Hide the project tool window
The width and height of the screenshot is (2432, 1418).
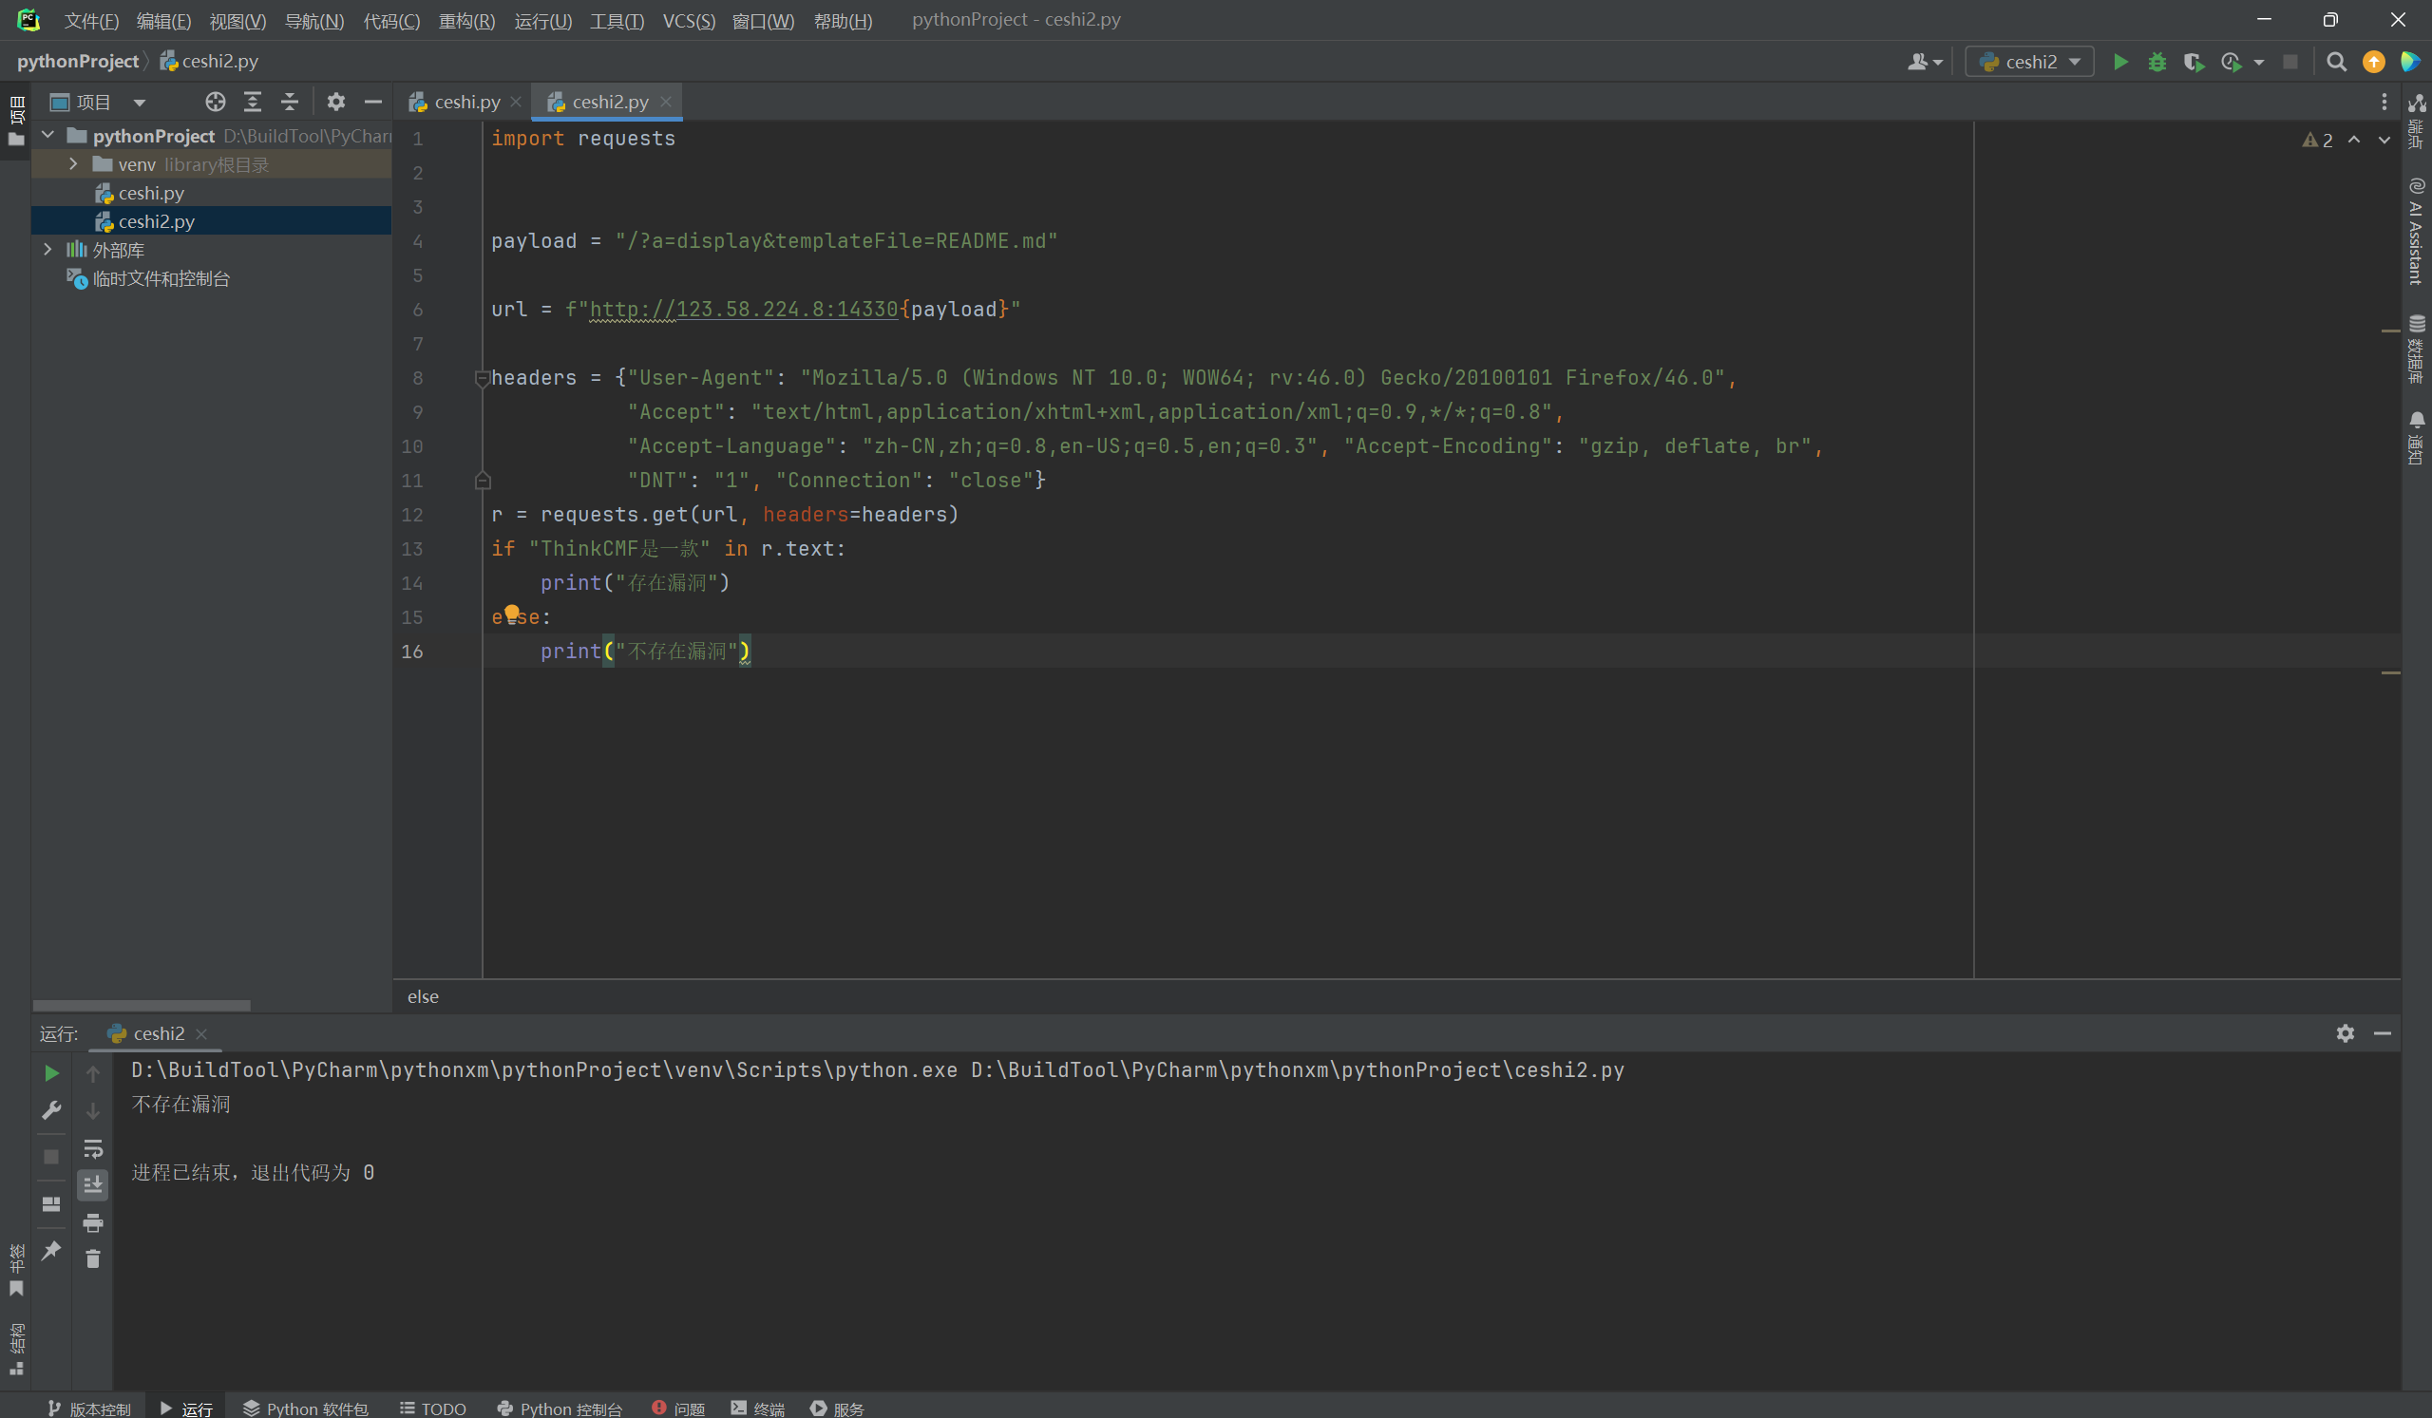[x=373, y=102]
